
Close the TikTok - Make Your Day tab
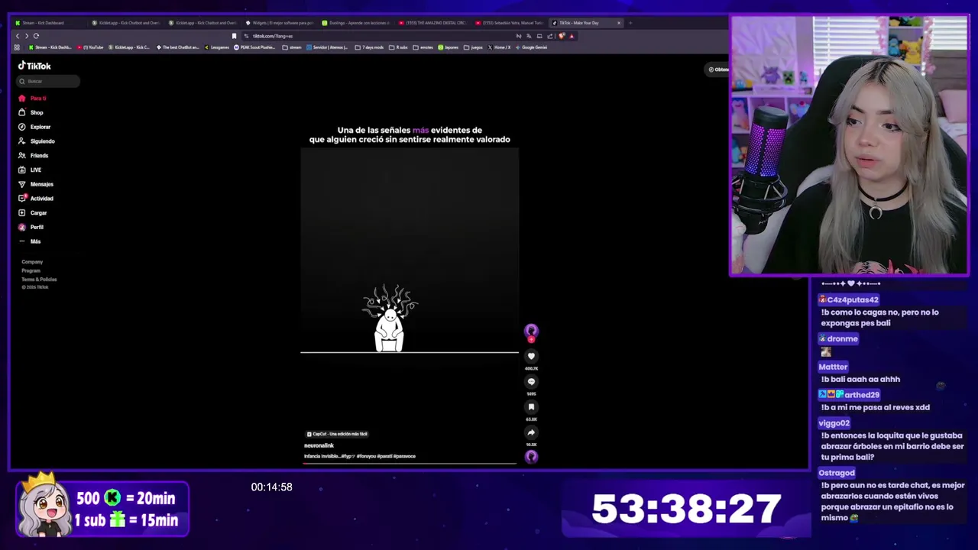619,23
